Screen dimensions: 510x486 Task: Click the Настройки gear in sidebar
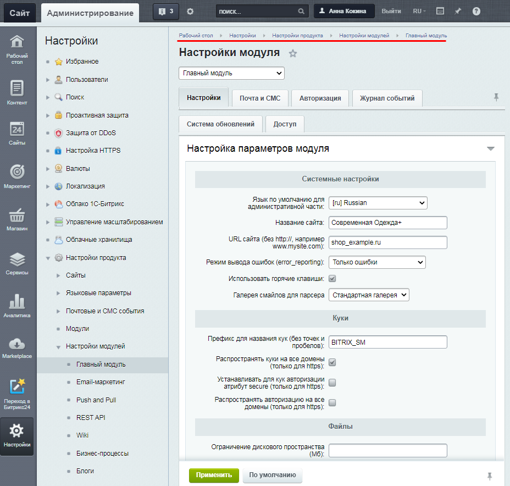16,431
